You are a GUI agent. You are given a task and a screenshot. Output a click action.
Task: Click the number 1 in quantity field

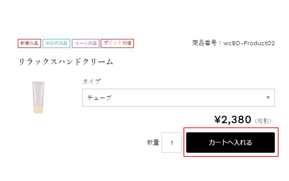(x=172, y=143)
